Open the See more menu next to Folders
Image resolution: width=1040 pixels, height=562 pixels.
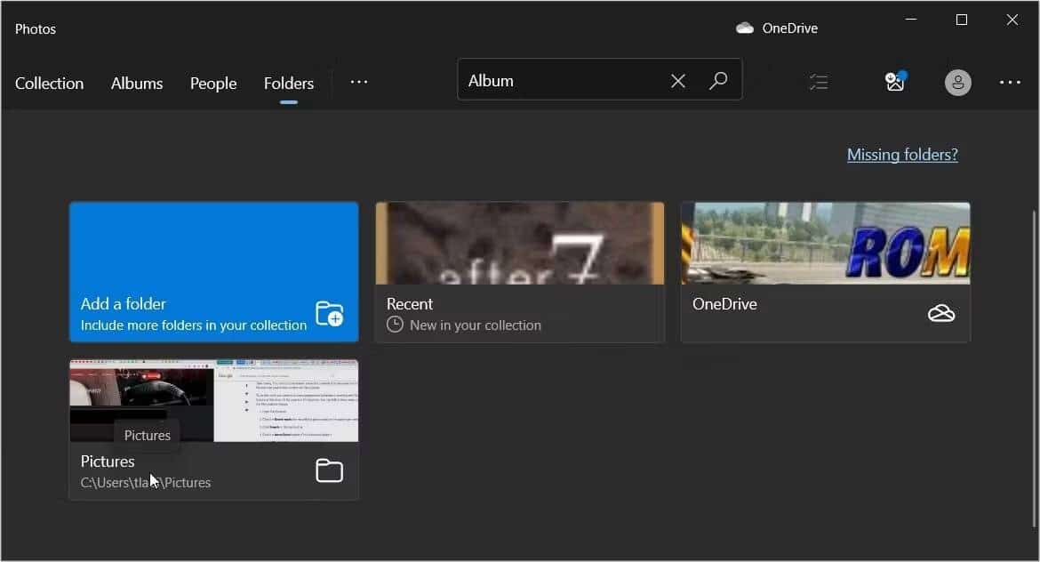point(359,81)
